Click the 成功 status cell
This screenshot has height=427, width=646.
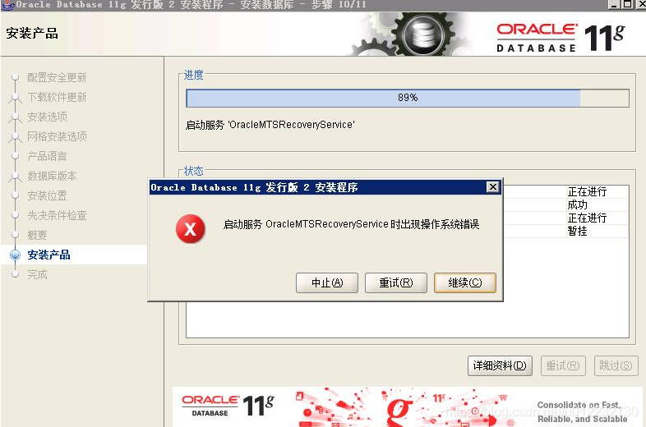point(577,205)
